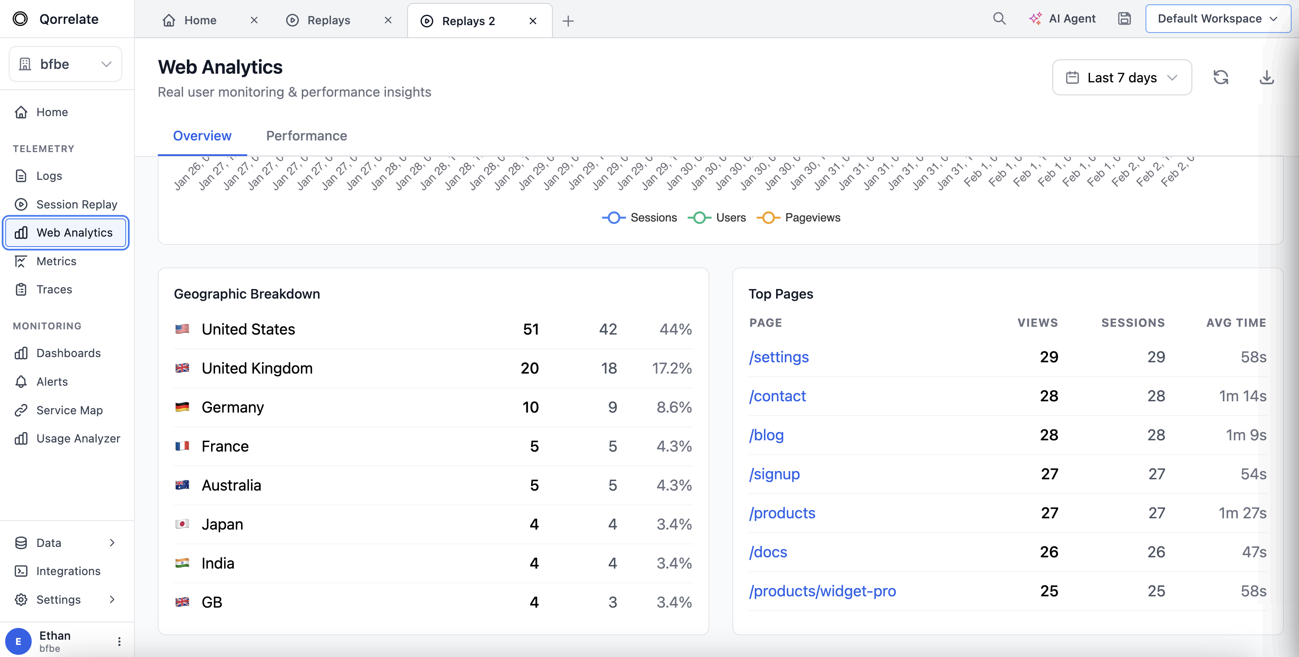Click the search icon in the top bar
Viewport: 1299px width, 657px height.
(x=1000, y=19)
